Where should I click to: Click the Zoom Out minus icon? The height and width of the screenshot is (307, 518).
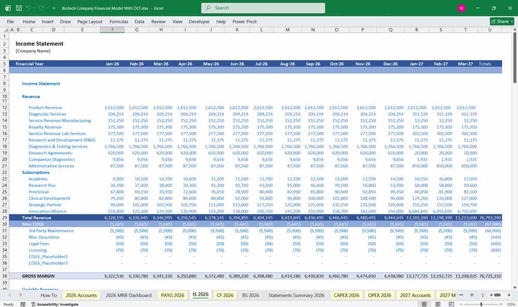461,303
